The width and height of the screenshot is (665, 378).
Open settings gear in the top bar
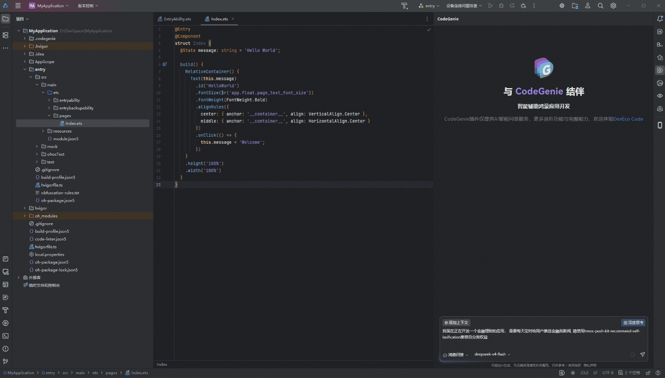[613, 6]
